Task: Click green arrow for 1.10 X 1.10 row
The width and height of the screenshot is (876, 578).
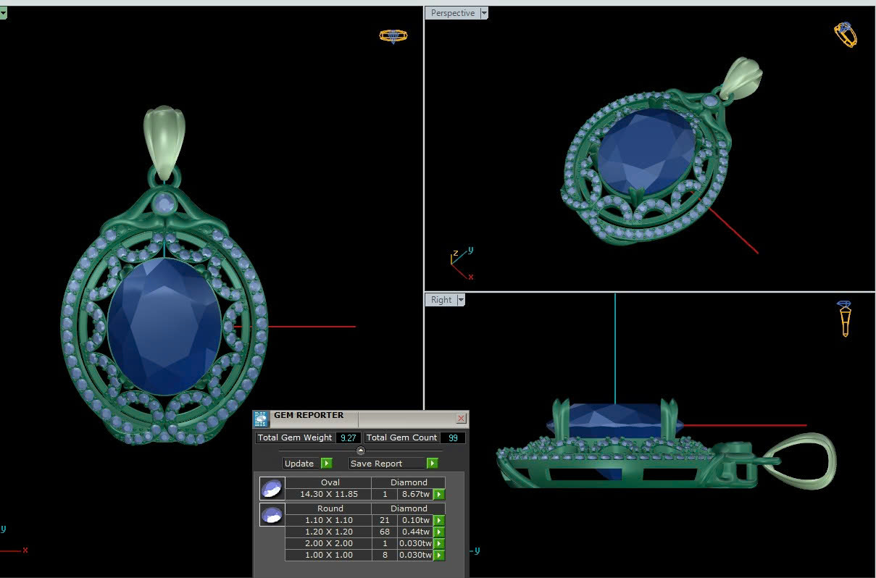Action: pos(439,521)
